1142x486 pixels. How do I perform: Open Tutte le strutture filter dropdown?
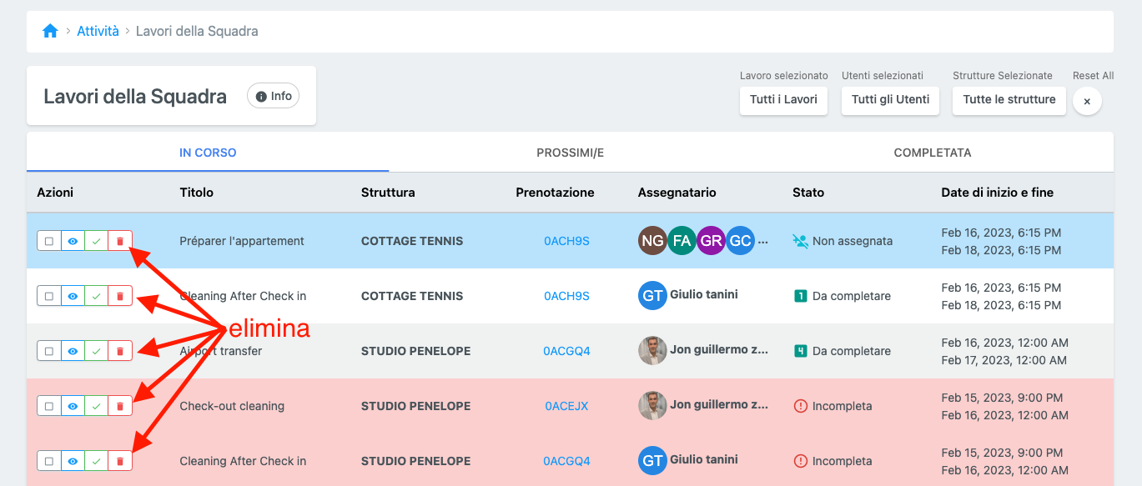(x=1009, y=100)
